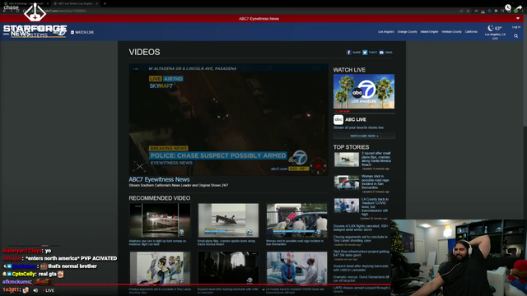Open the Los Angeles nav link
Image resolution: width=527 pixels, height=296 pixels.
386,32
